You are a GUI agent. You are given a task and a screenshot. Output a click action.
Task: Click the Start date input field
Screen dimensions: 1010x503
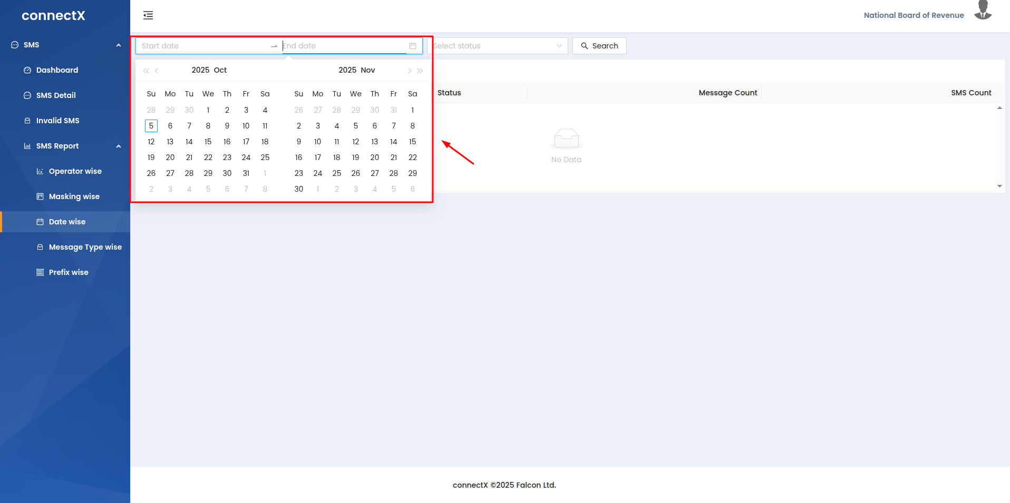point(203,46)
